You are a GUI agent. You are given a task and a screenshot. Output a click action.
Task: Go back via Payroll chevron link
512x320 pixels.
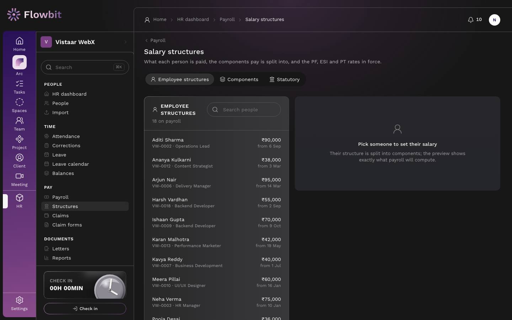point(155,41)
